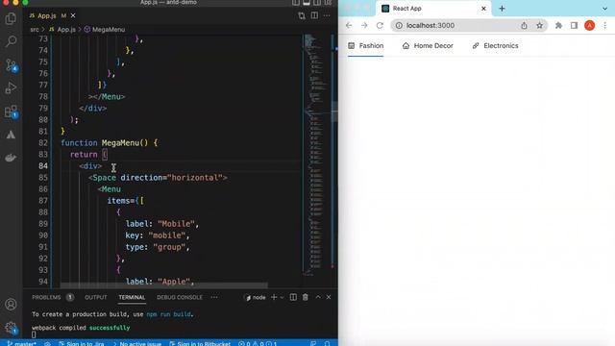Bookmark this page with star icon

pyautogui.click(x=540, y=25)
